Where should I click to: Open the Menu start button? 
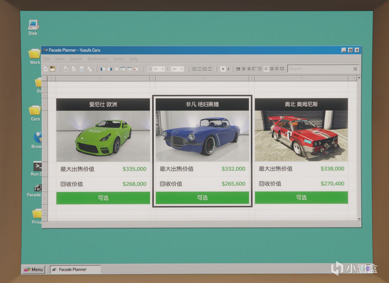point(33,269)
